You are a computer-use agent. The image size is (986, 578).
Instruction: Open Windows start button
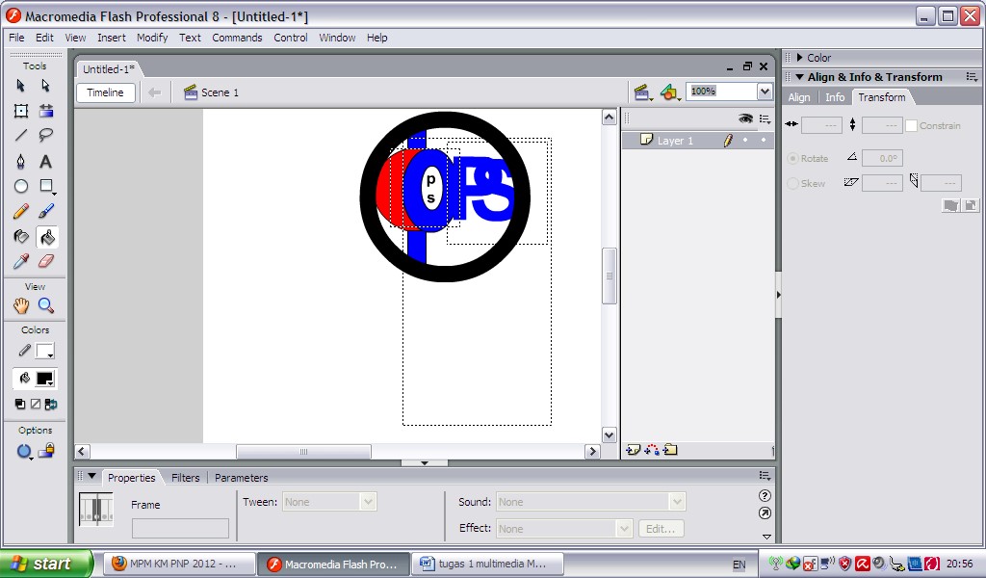click(x=46, y=564)
